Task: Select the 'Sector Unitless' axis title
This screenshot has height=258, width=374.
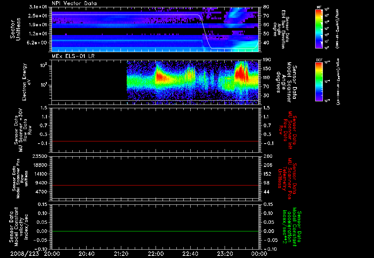Action: coord(15,29)
